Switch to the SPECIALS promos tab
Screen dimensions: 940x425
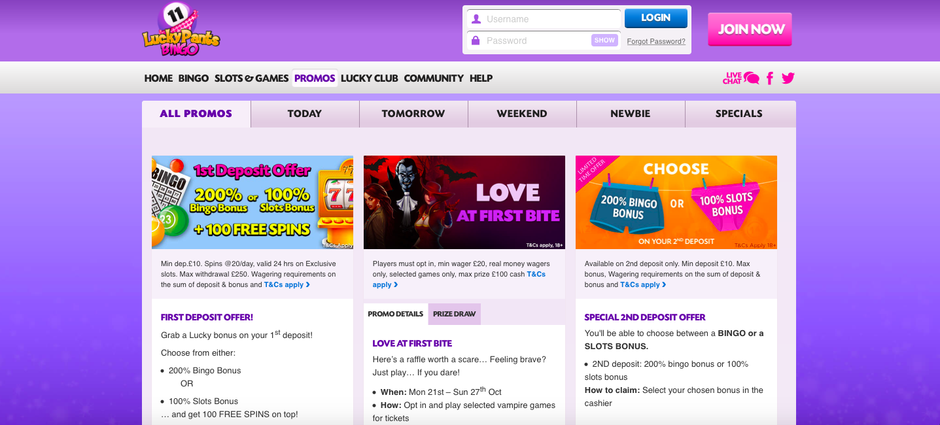pyautogui.click(x=739, y=114)
